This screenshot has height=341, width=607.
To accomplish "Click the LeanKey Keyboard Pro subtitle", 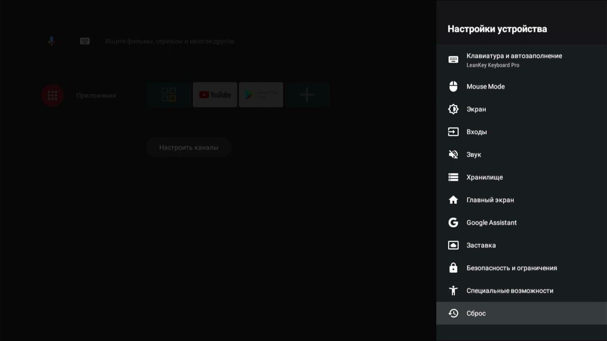I will (x=493, y=65).
